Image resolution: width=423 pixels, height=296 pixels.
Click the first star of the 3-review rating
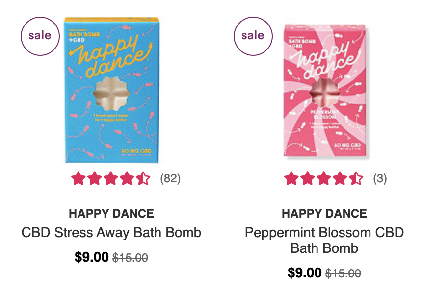291,178
